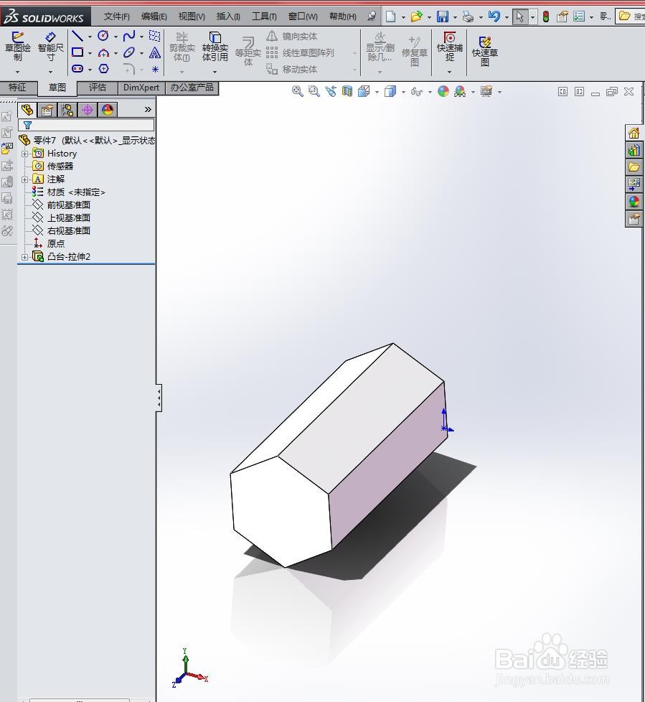Open SolidWorks Resources home in task pane

(x=634, y=134)
